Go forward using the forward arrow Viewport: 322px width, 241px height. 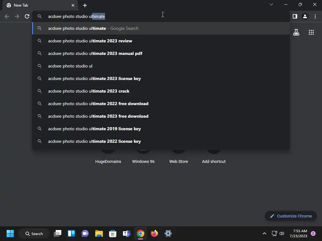coord(17,16)
